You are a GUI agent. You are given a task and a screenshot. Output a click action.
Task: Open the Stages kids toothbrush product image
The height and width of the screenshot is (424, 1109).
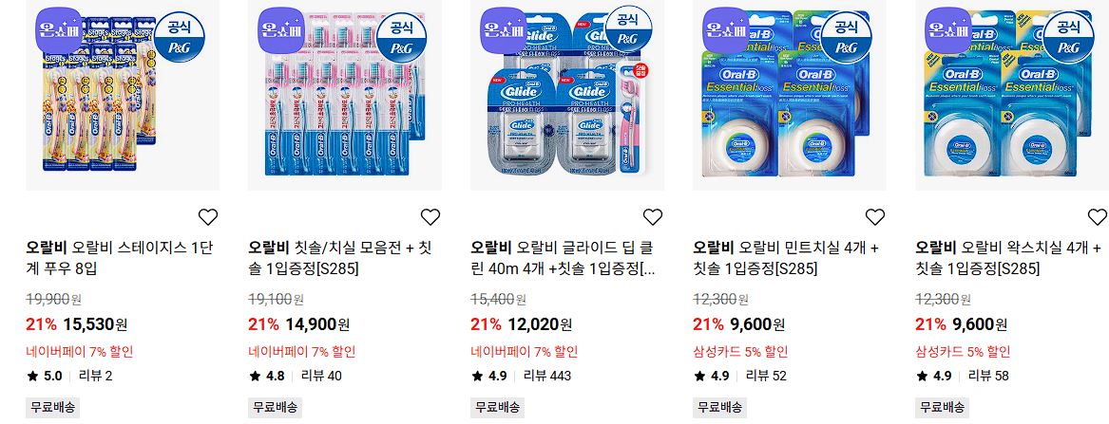(123, 95)
